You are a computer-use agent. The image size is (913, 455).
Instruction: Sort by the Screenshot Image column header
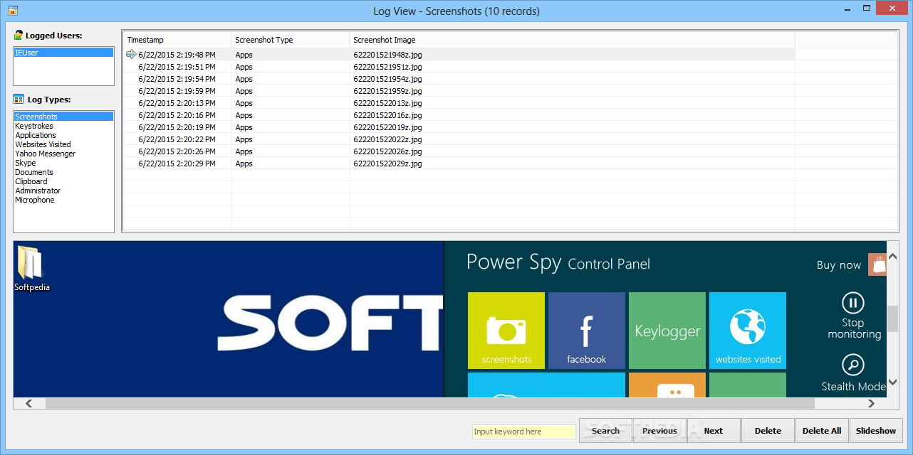pyautogui.click(x=572, y=40)
